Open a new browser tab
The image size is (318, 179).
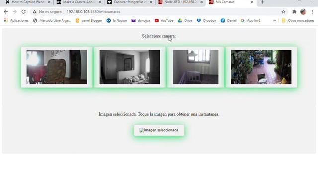pyautogui.click(x=263, y=2)
